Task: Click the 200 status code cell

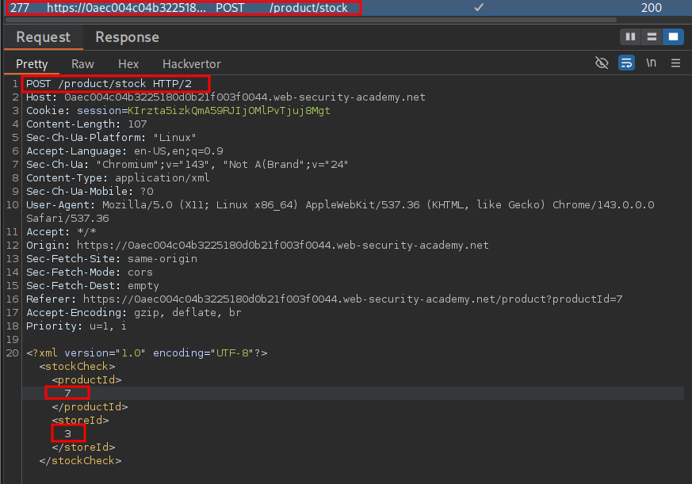Action: (652, 8)
